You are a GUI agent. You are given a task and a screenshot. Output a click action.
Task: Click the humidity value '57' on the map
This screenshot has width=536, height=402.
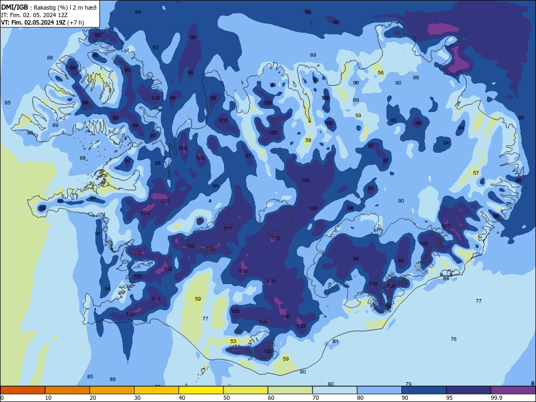[x=476, y=173]
